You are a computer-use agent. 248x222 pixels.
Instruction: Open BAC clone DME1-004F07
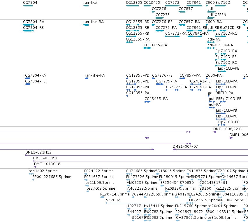185,147
